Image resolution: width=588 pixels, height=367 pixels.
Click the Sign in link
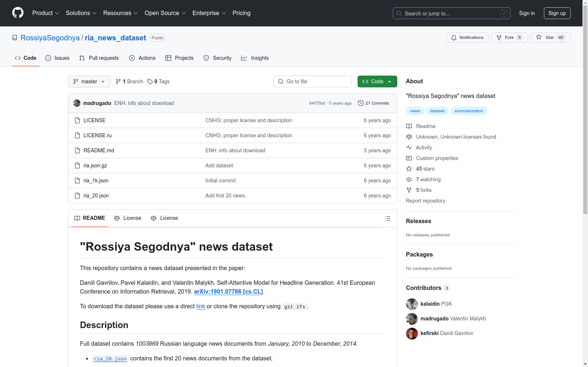coord(527,13)
